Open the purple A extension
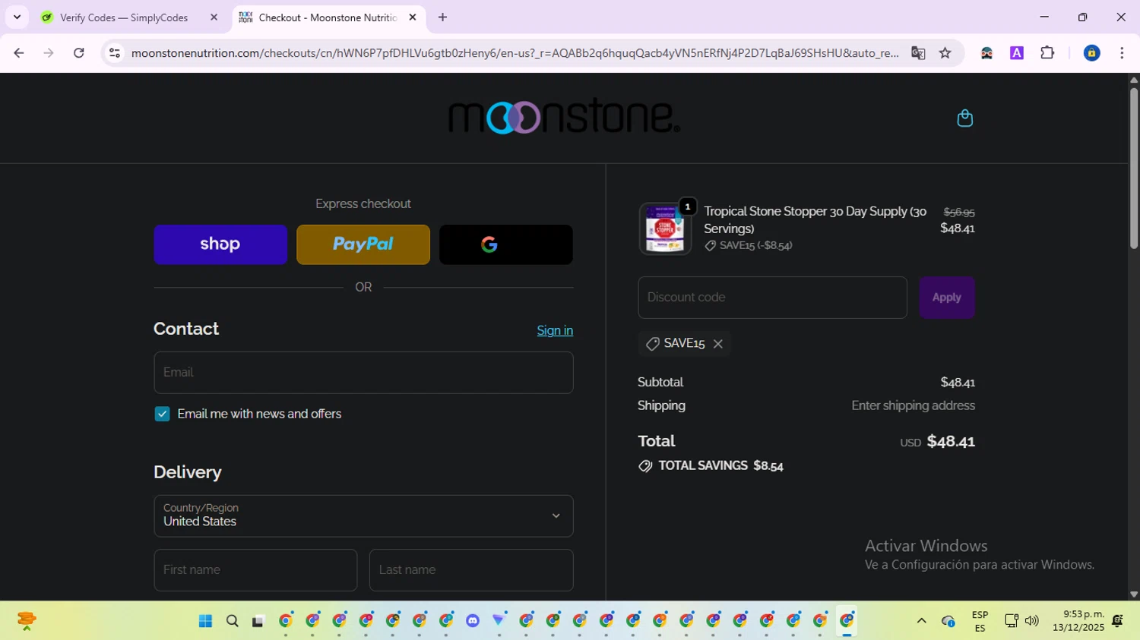1140x640 pixels. tap(1017, 53)
